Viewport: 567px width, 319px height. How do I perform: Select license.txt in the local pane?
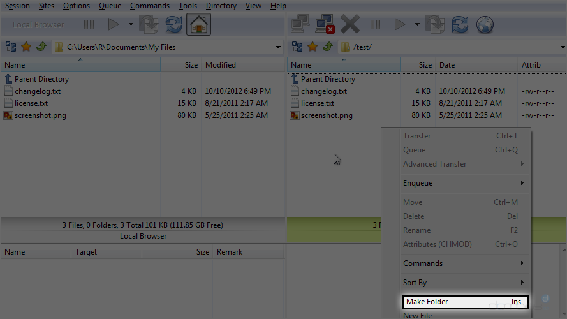[31, 103]
